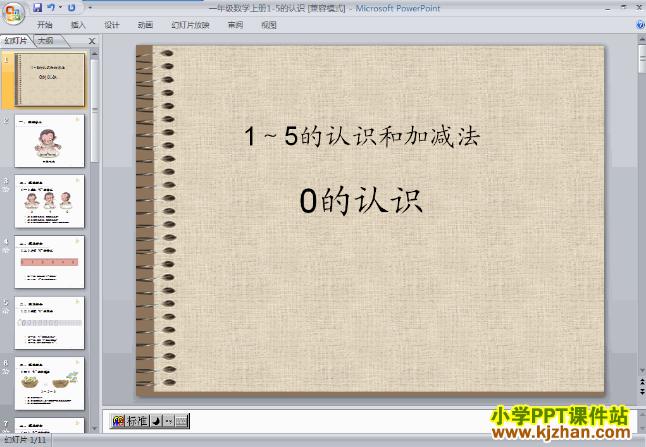Select slide 1 thumbnail
This screenshot has width=646, height=447.
click(x=49, y=80)
